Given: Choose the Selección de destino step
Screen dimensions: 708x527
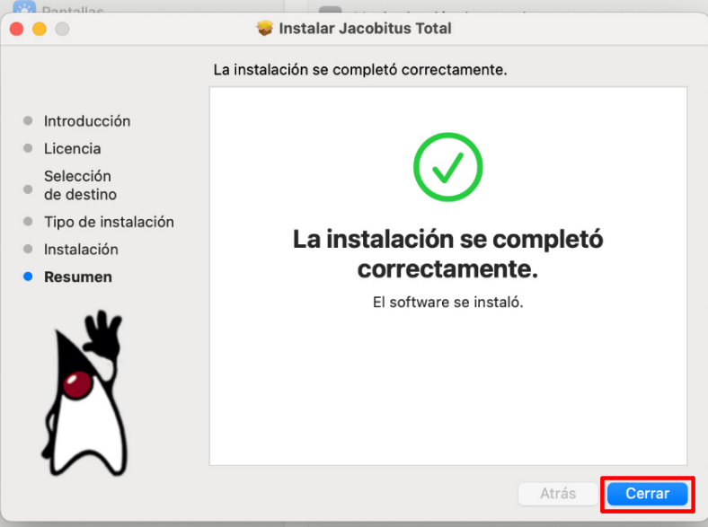Looking at the screenshot, I should click(80, 185).
